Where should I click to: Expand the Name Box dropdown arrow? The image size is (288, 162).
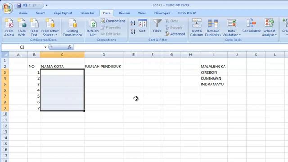click(x=45, y=47)
